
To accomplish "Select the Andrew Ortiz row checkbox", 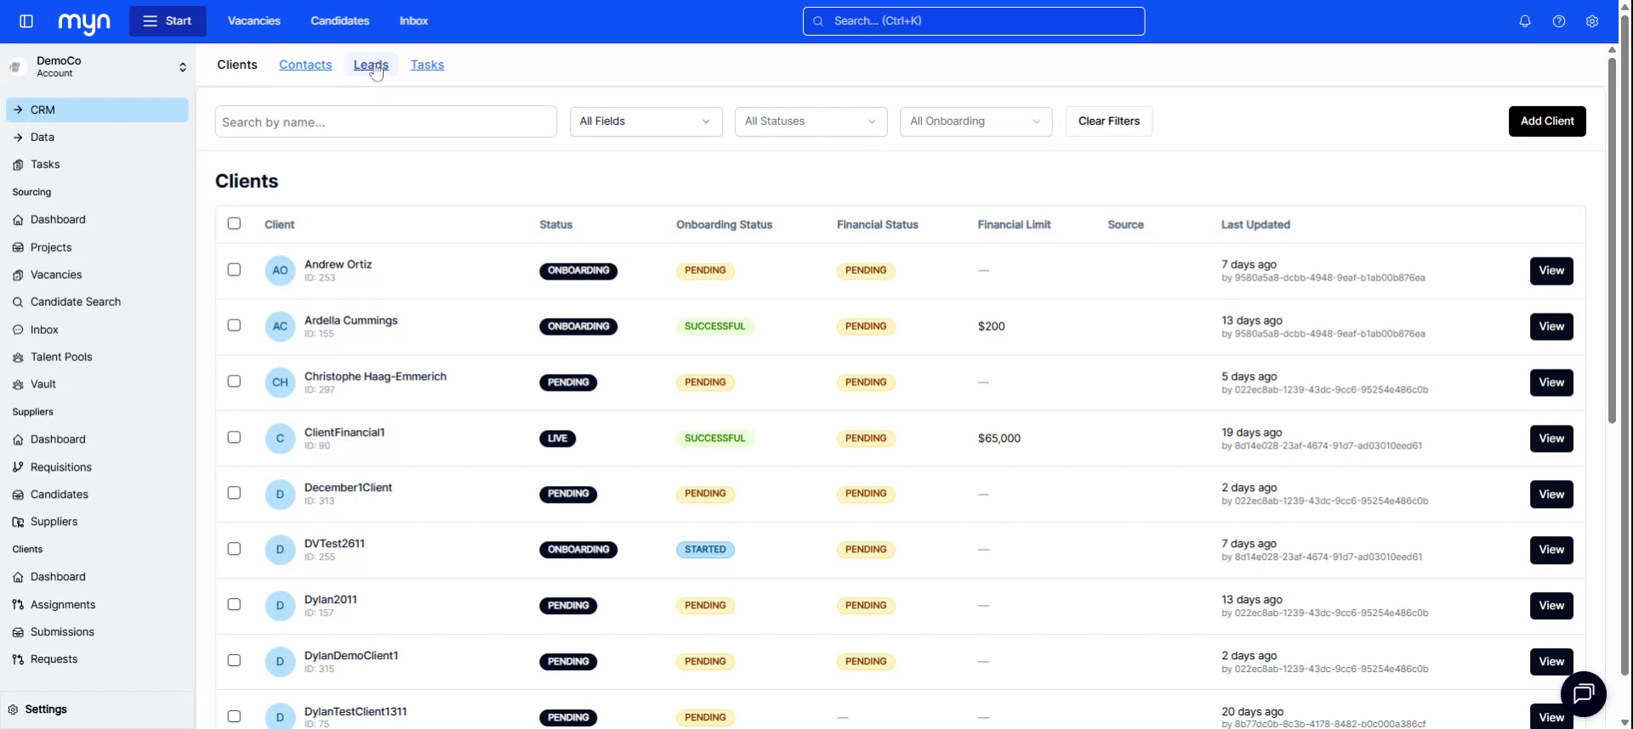I will [234, 270].
